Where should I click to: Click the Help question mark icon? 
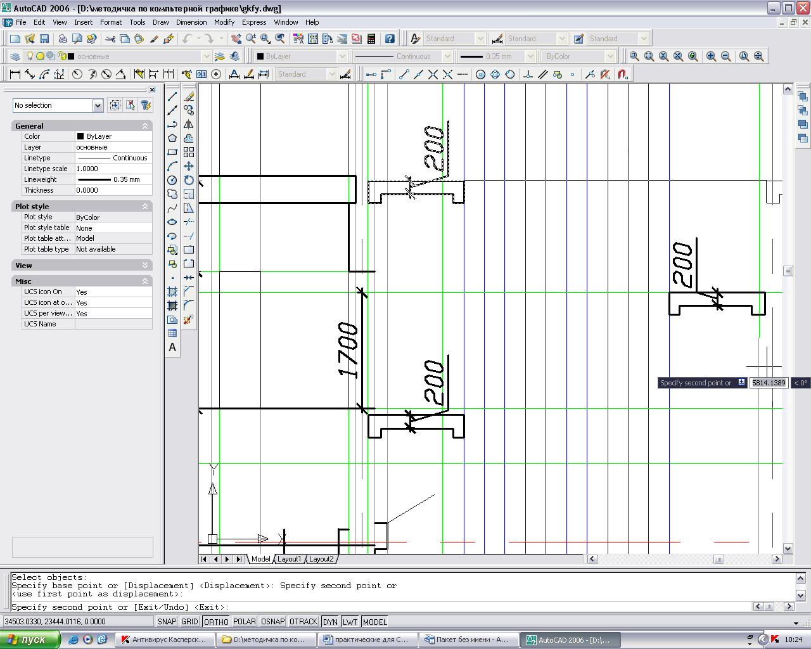pyautogui.click(x=390, y=39)
